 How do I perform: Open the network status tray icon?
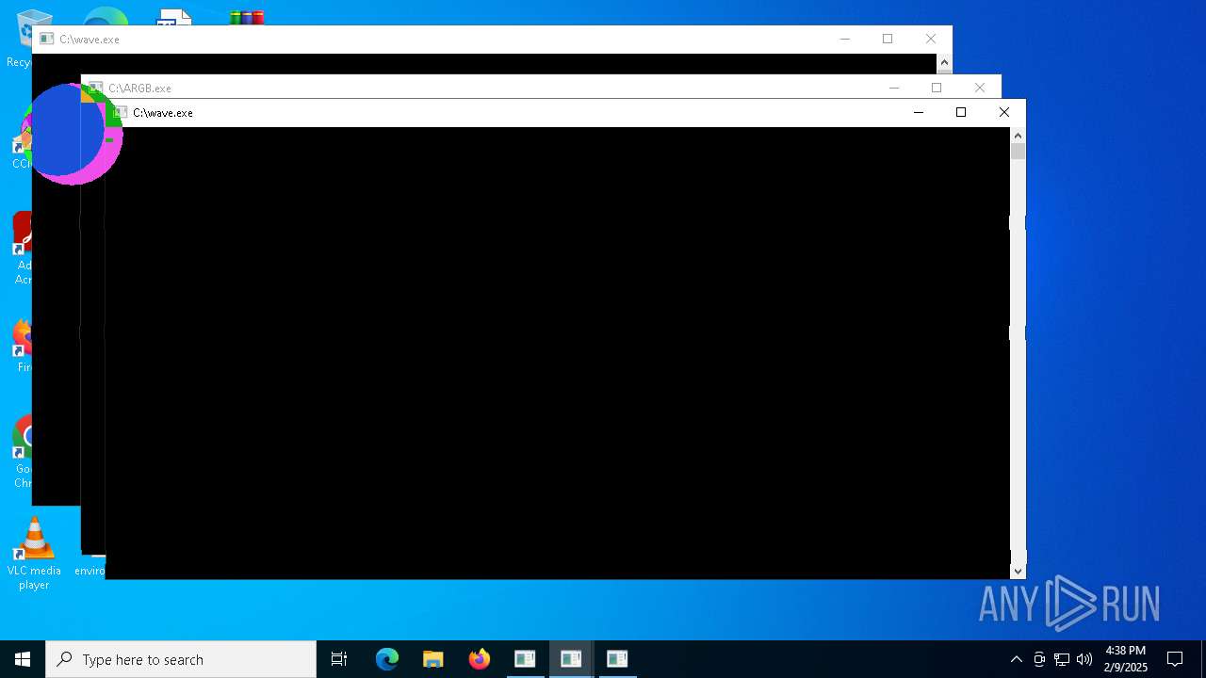click(x=1062, y=659)
